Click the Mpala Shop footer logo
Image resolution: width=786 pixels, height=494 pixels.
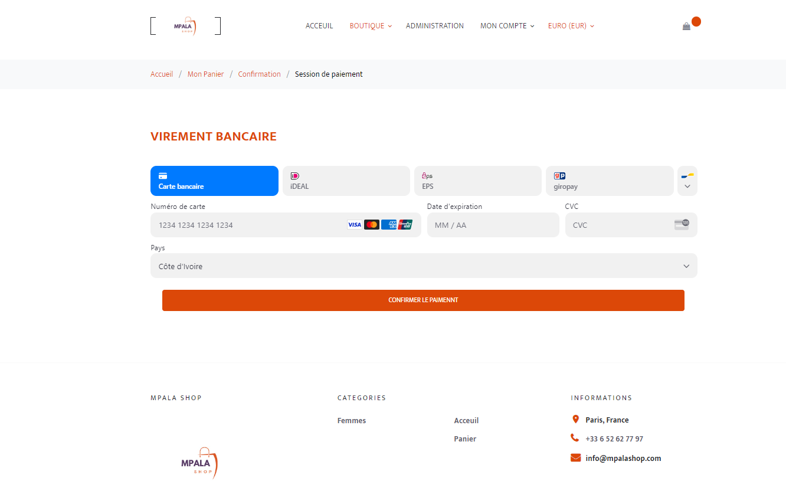click(x=199, y=463)
